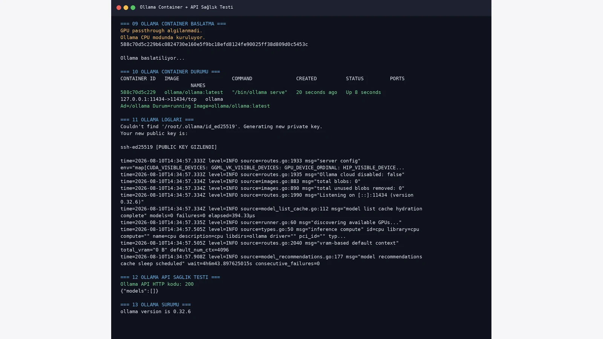
Task: Click the model_recommendations.go:177 log line
Action: 271,257
